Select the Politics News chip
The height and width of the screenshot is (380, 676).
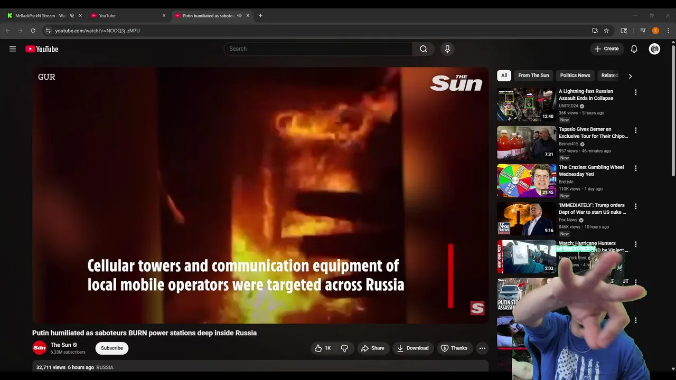(575, 75)
